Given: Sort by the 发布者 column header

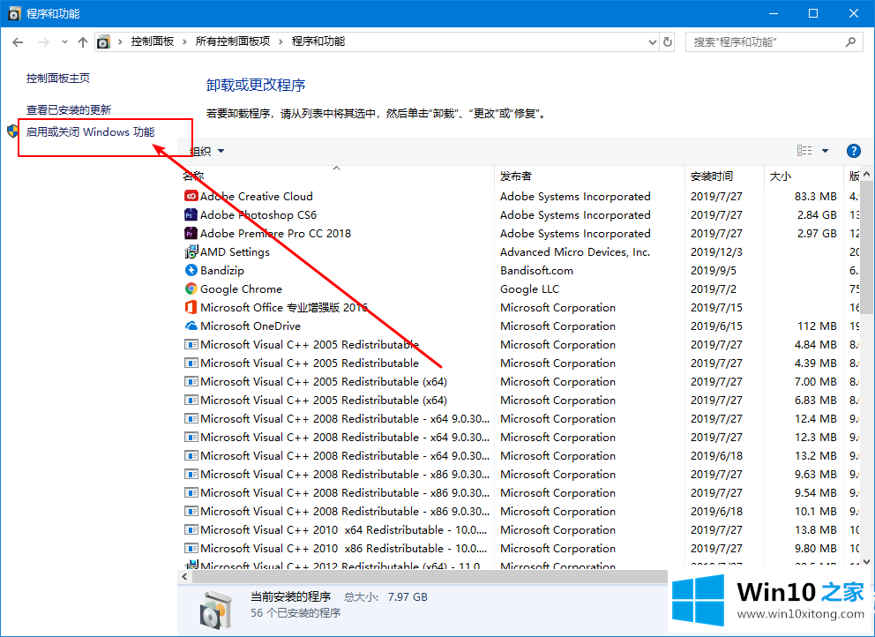Looking at the screenshot, I should tap(590, 176).
